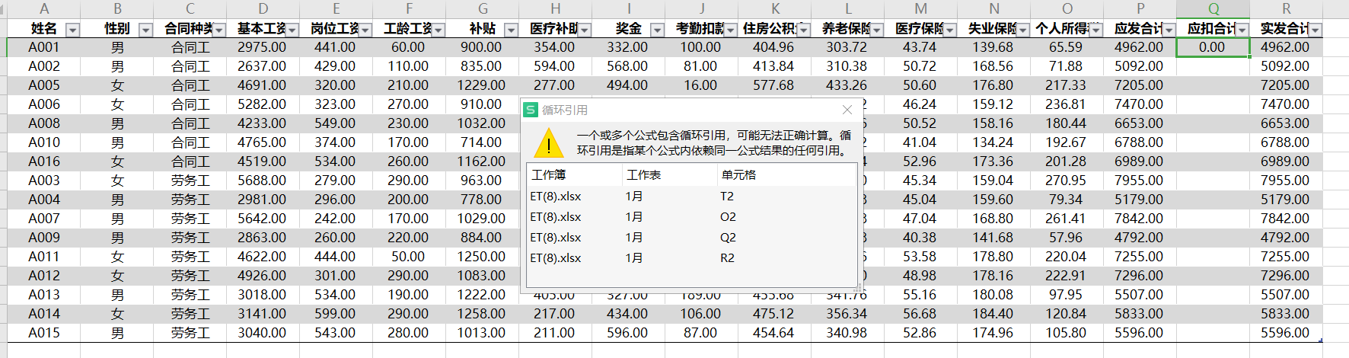Image resolution: width=1349 pixels, height=358 pixels.
Task: Open the 姓名 filter dropdown
Action: click(72, 30)
